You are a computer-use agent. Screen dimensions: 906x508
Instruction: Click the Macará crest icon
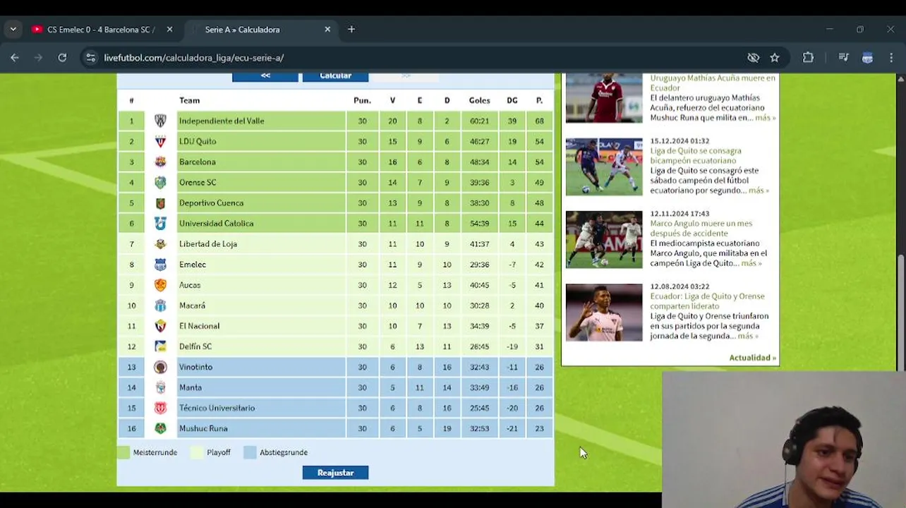coord(160,306)
